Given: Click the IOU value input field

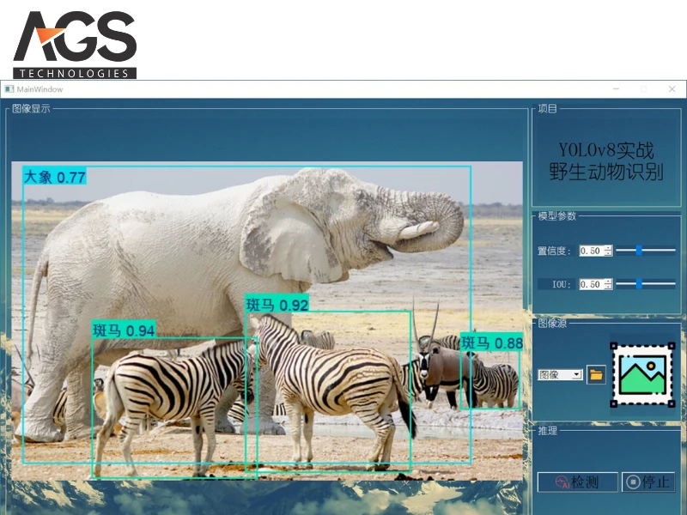Looking at the screenshot, I should pyautogui.click(x=591, y=284).
